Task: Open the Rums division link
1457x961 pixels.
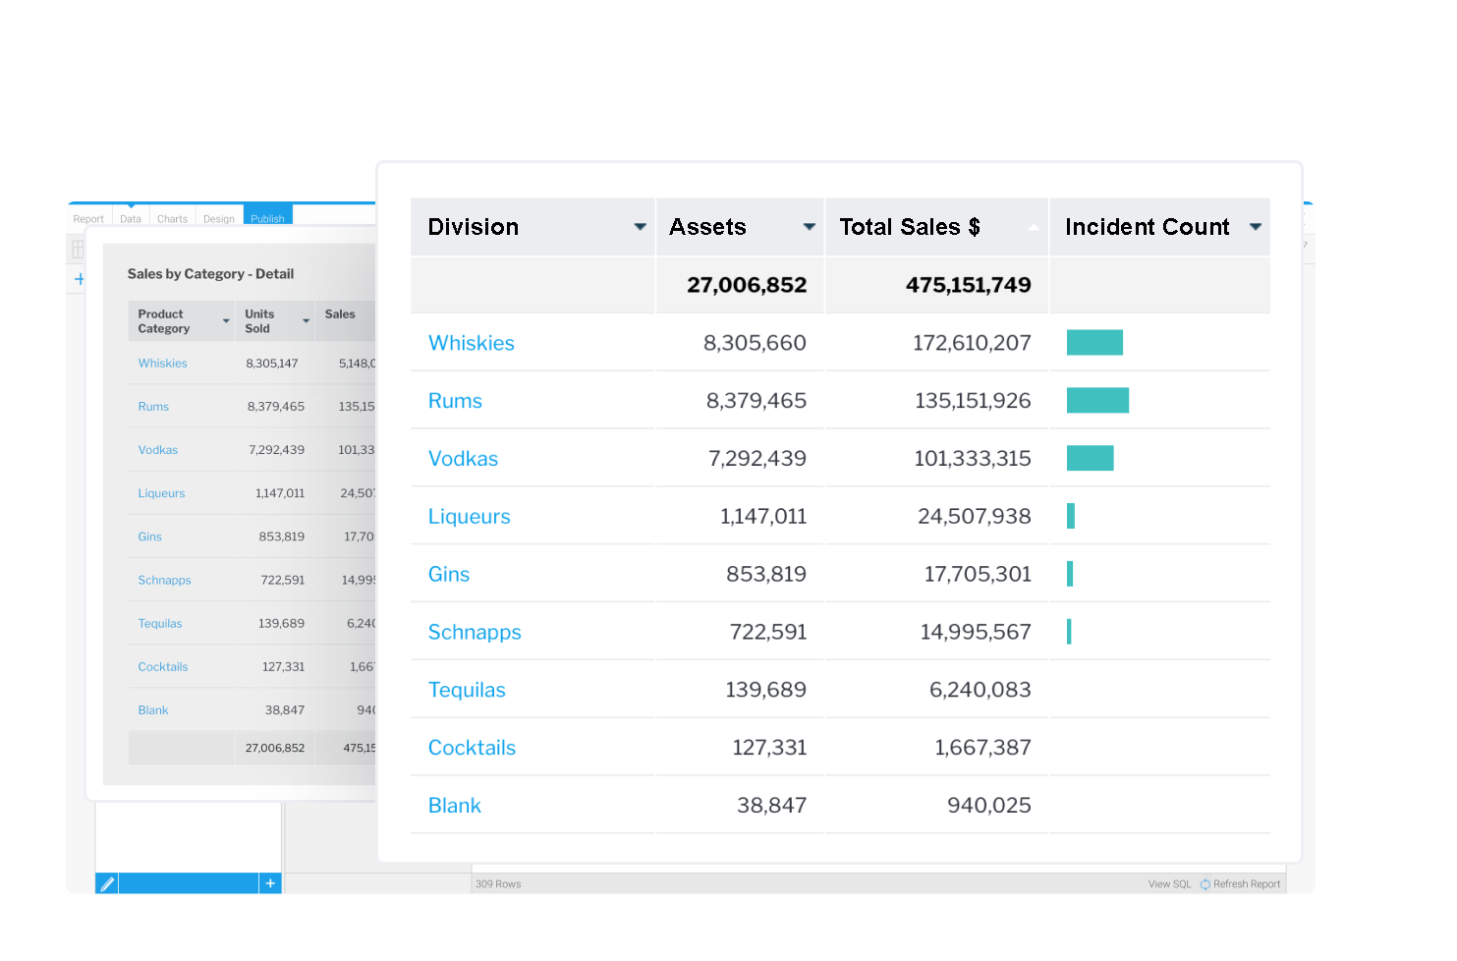Action: (455, 400)
